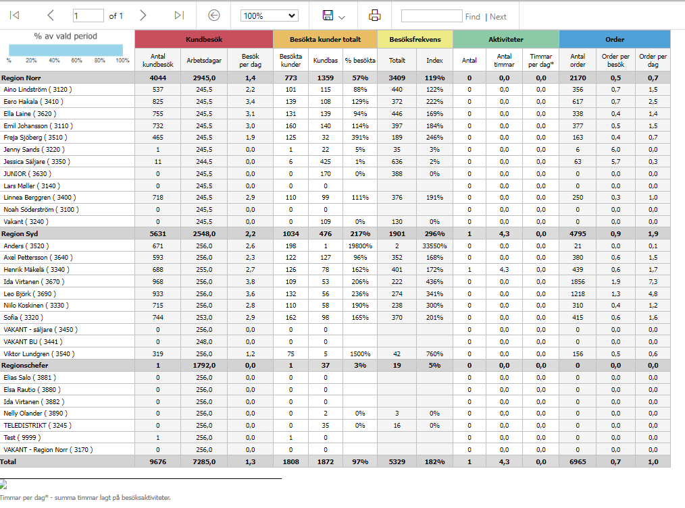Click Elias Salo ( 3881 ) row
Viewport: 685px width, 508px height.
(x=335, y=378)
